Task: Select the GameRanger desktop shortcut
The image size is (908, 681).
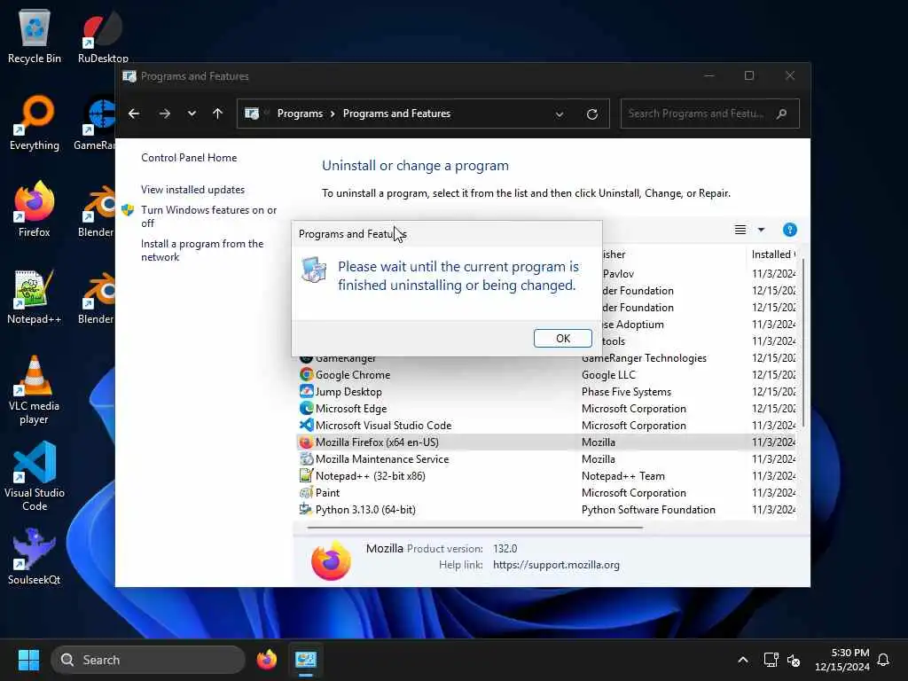Action: [94, 122]
